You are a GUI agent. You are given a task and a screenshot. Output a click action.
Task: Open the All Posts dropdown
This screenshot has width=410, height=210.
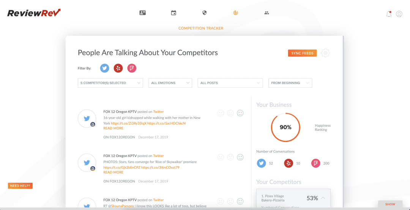[230, 83]
